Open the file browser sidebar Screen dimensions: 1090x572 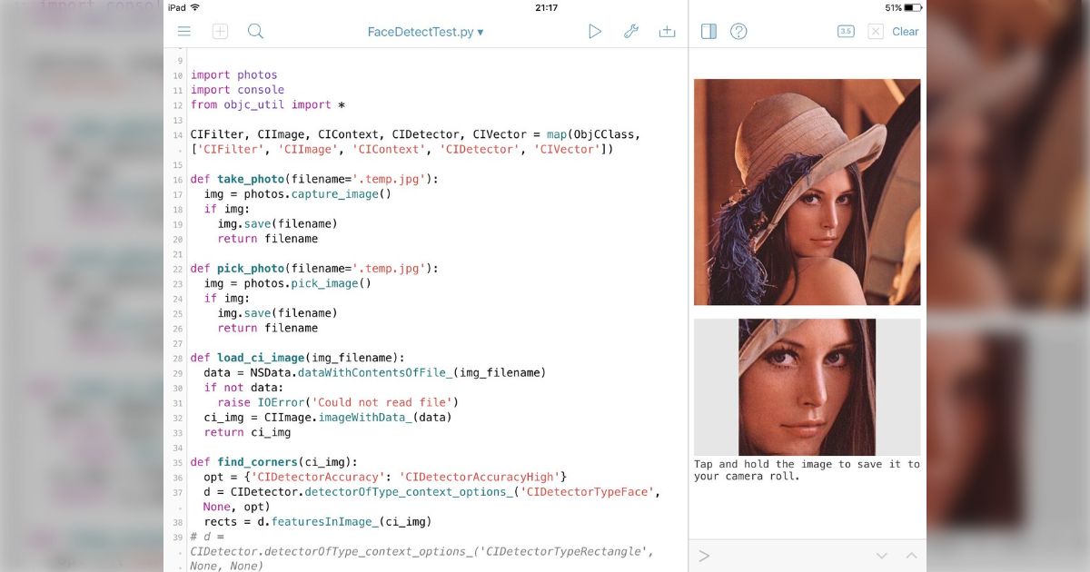pos(184,31)
